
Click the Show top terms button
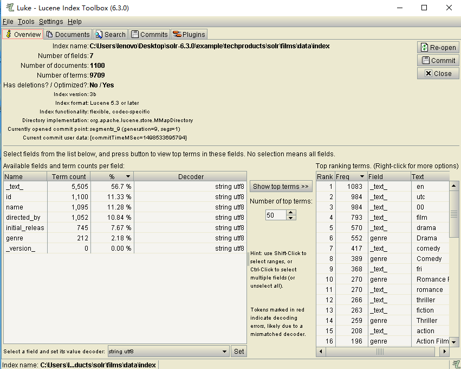pyautogui.click(x=281, y=187)
